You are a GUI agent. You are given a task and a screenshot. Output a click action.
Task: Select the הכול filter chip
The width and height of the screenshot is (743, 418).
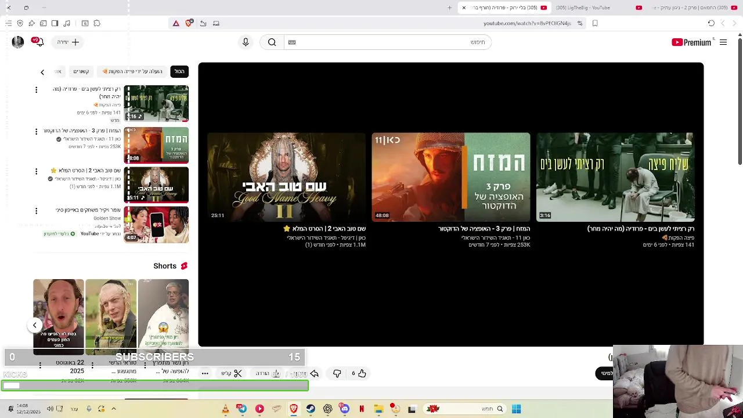pyautogui.click(x=179, y=71)
